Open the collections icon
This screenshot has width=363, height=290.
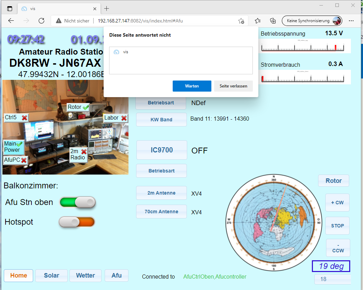click(273, 21)
